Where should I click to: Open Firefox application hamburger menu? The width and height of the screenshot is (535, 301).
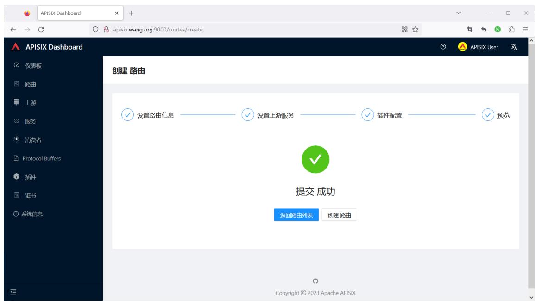coord(525,29)
